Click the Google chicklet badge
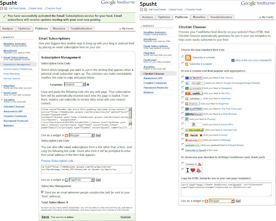276x221 pixels. (195, 83)
